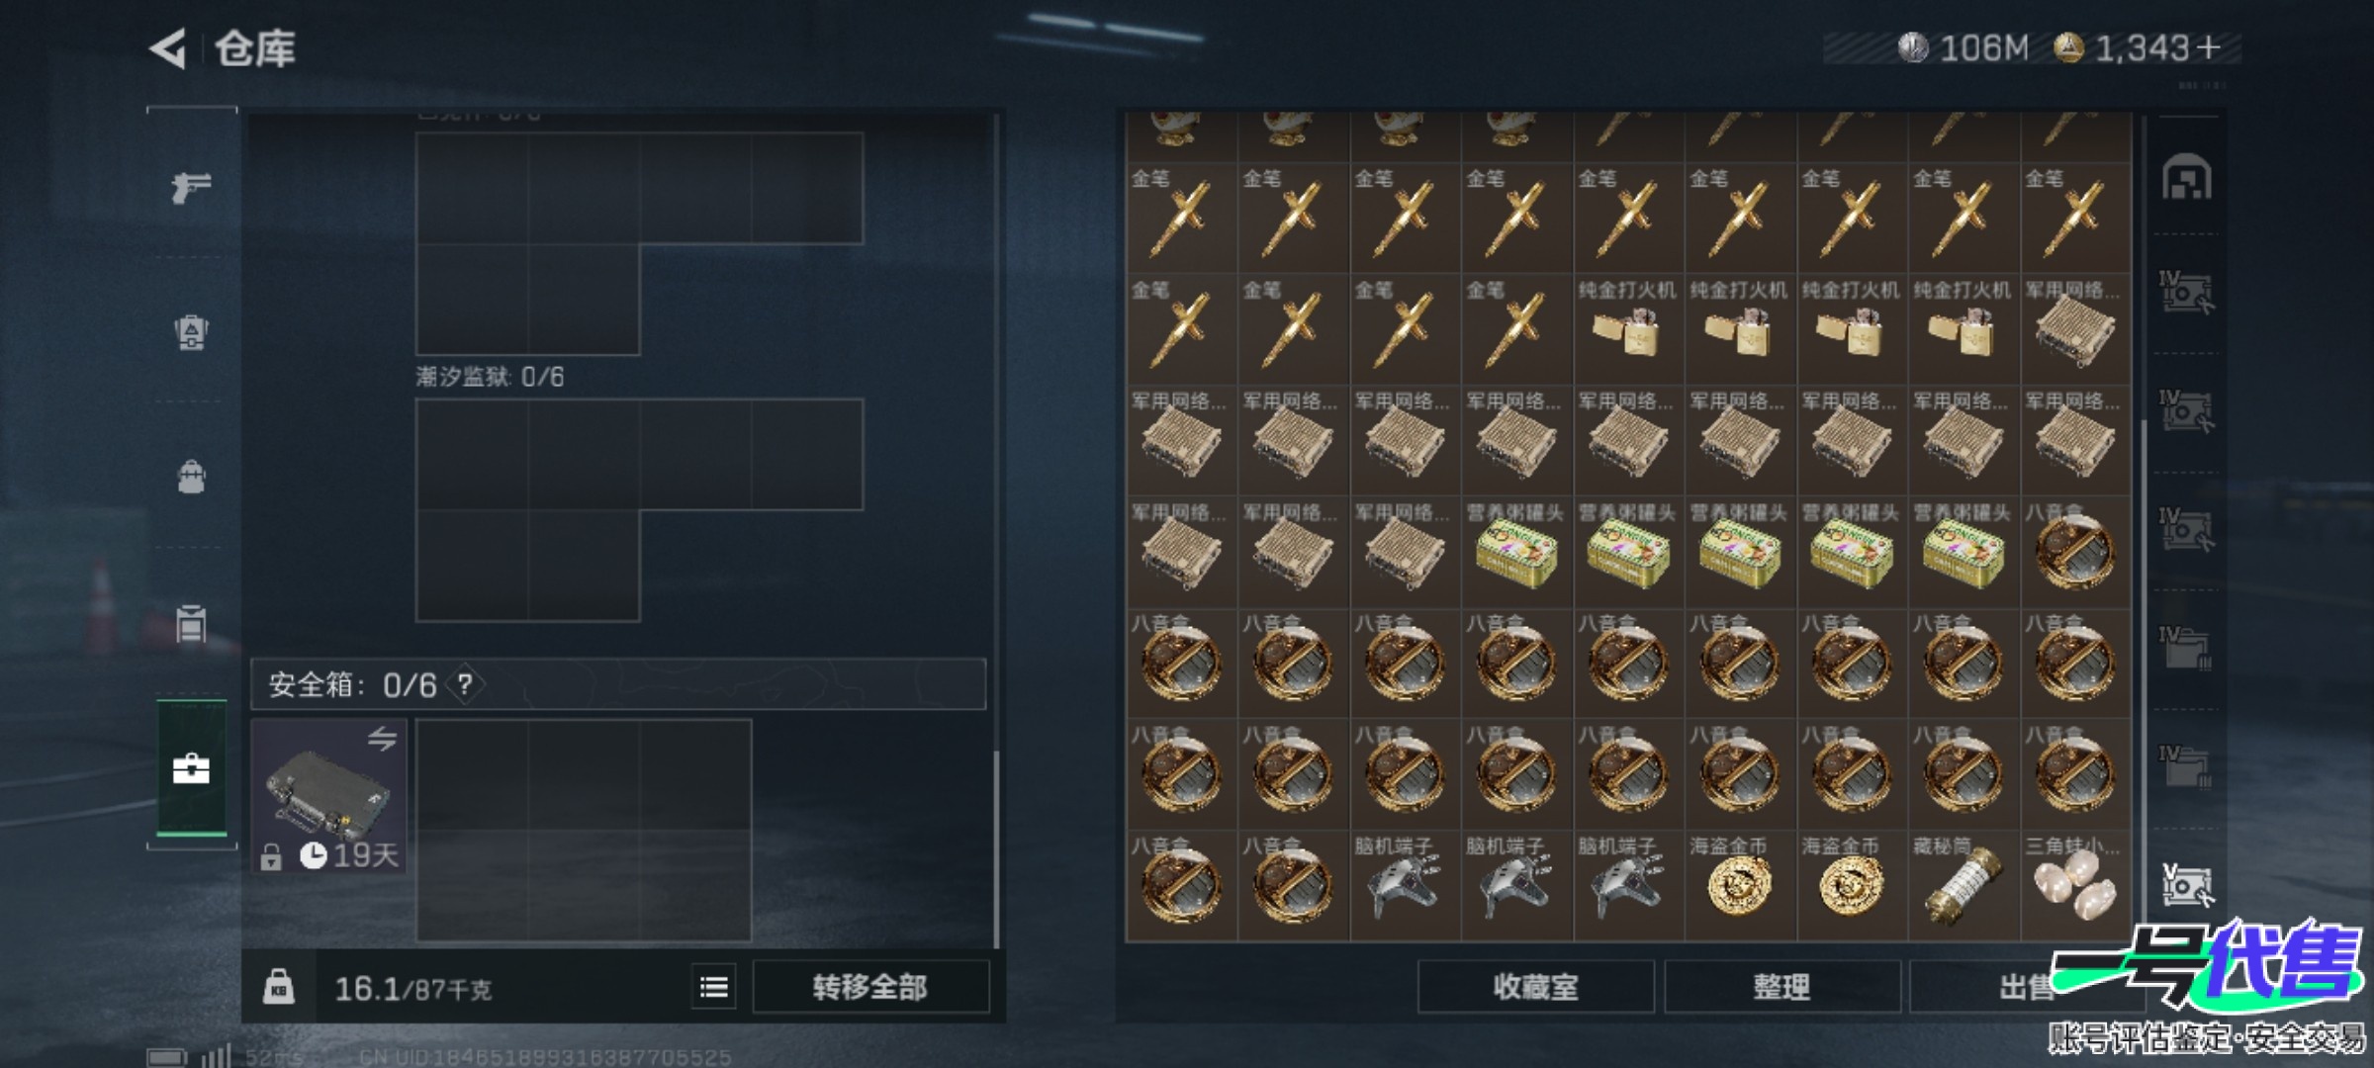2374x1068 pixels.
Task: Open the weapons pistol category in sidebar
Action: pyautogui.click(x=191, y=186)
